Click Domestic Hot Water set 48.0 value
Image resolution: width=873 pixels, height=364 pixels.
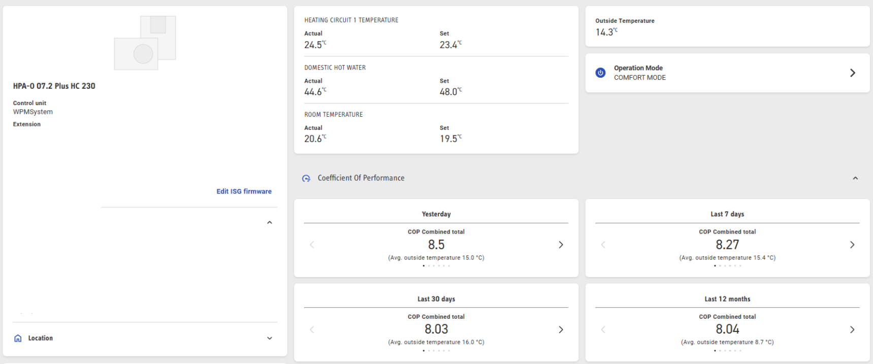pos(450,92)
